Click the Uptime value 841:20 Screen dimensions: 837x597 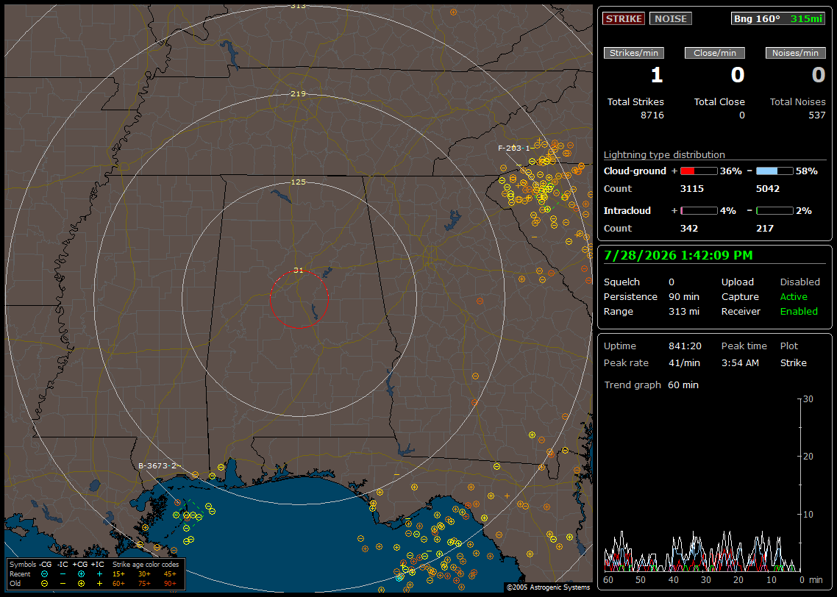pyautogui.click(x=685, y=346)
